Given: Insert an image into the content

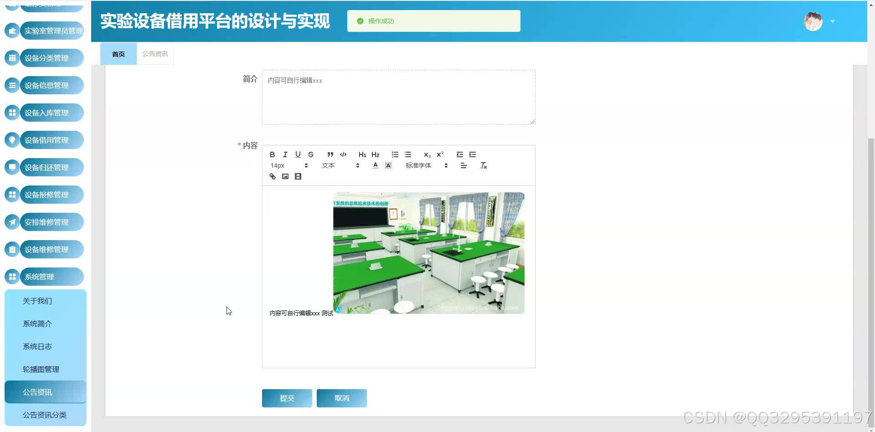Looking at the screenshot, I should coord(285,176).
